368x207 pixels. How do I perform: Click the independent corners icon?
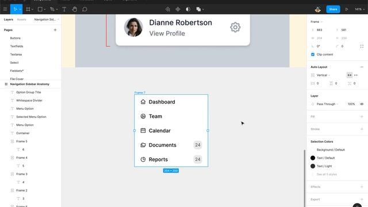pos(362,46)
